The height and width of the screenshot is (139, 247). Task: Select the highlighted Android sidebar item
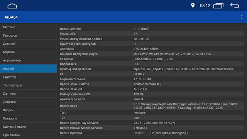coord(28,69)
